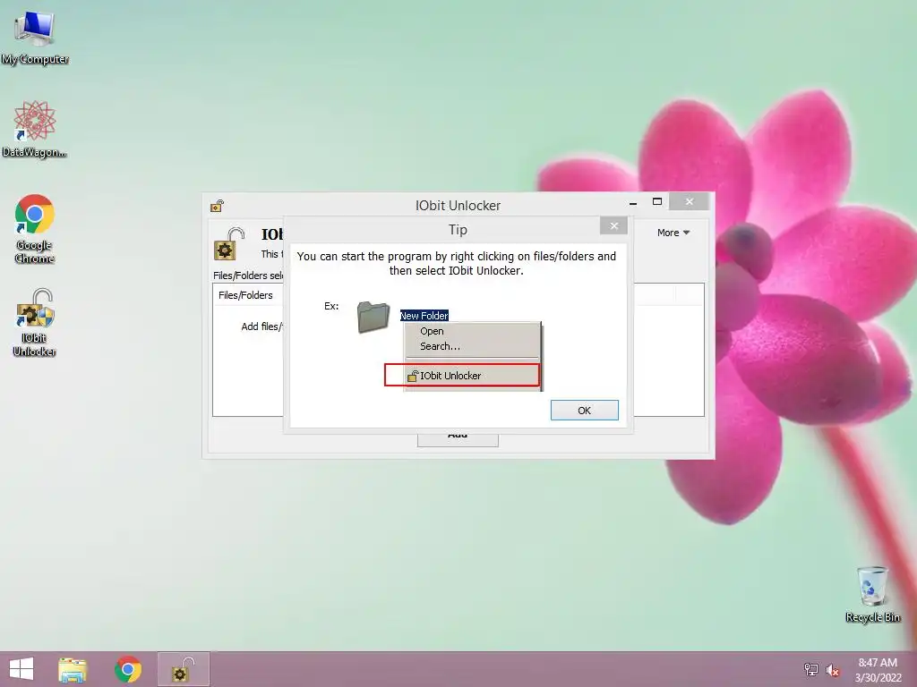
Task: Click the IObit Unlocker gear lock logo
Action: pyautogui.click(x=228, y=244)
